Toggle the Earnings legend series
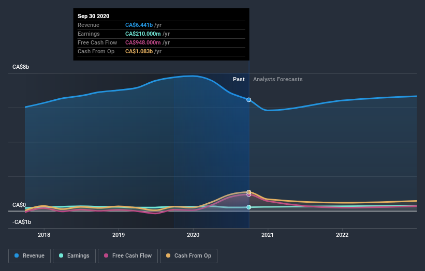 (74, 256)
